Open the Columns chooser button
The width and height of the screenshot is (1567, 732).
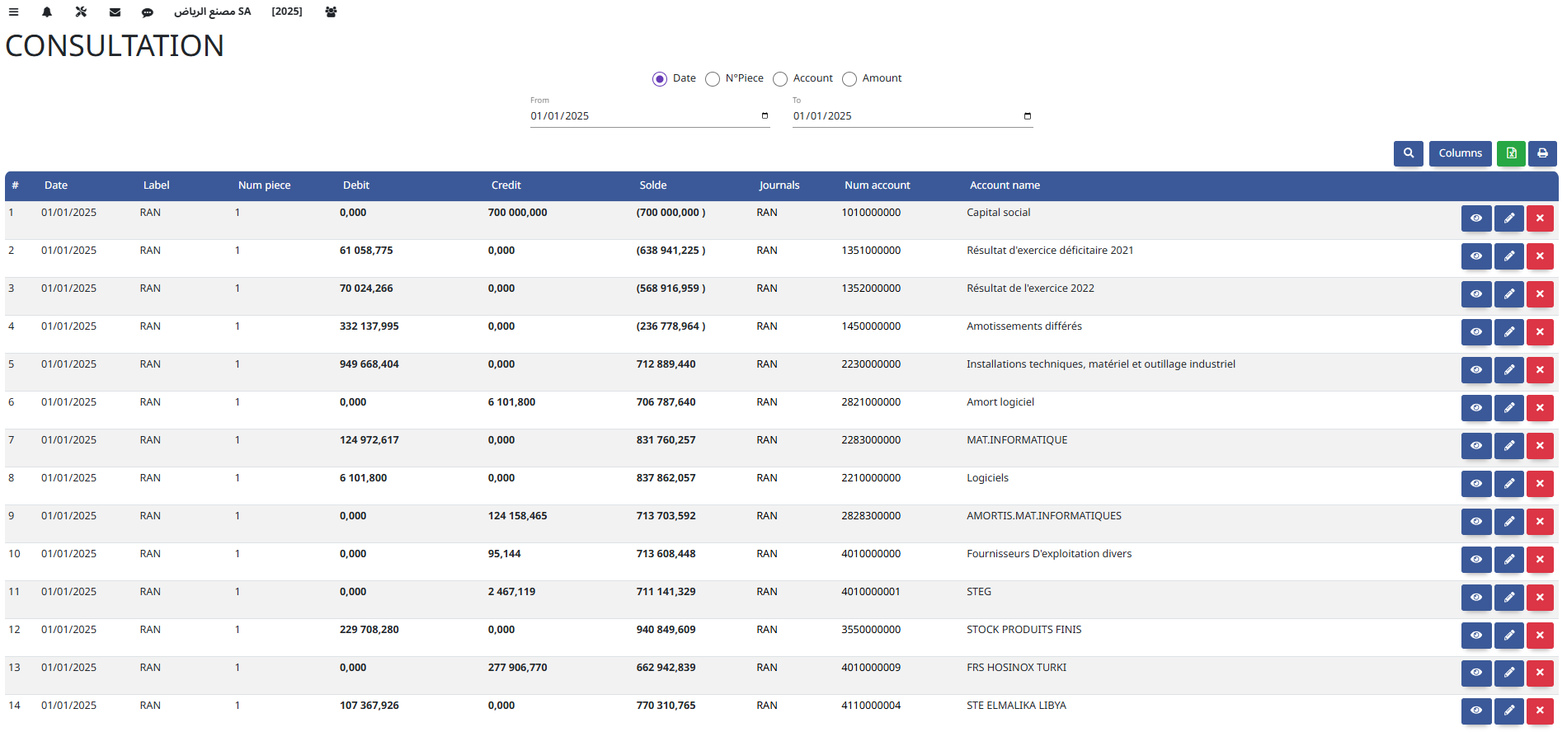pos(1460,153)
